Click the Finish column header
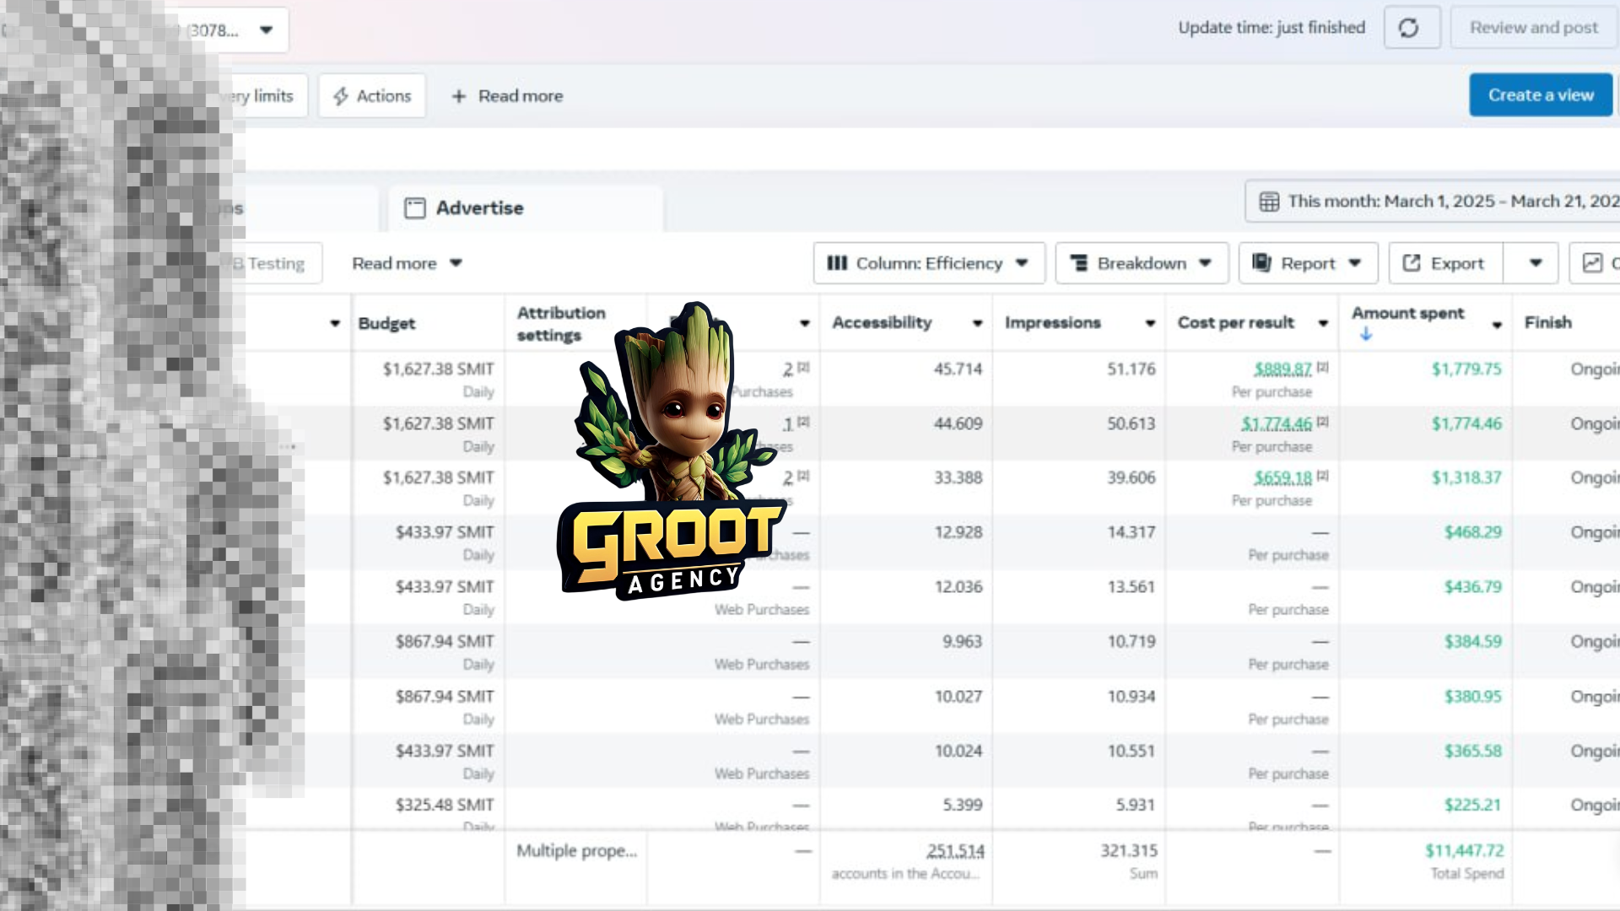 point(1547,323)
